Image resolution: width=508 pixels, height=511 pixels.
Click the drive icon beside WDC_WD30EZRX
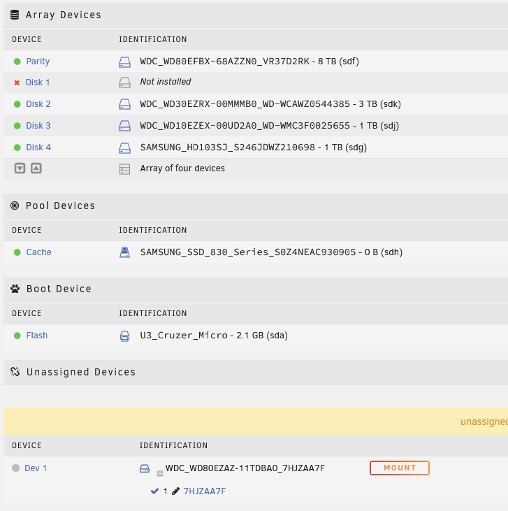124,104
